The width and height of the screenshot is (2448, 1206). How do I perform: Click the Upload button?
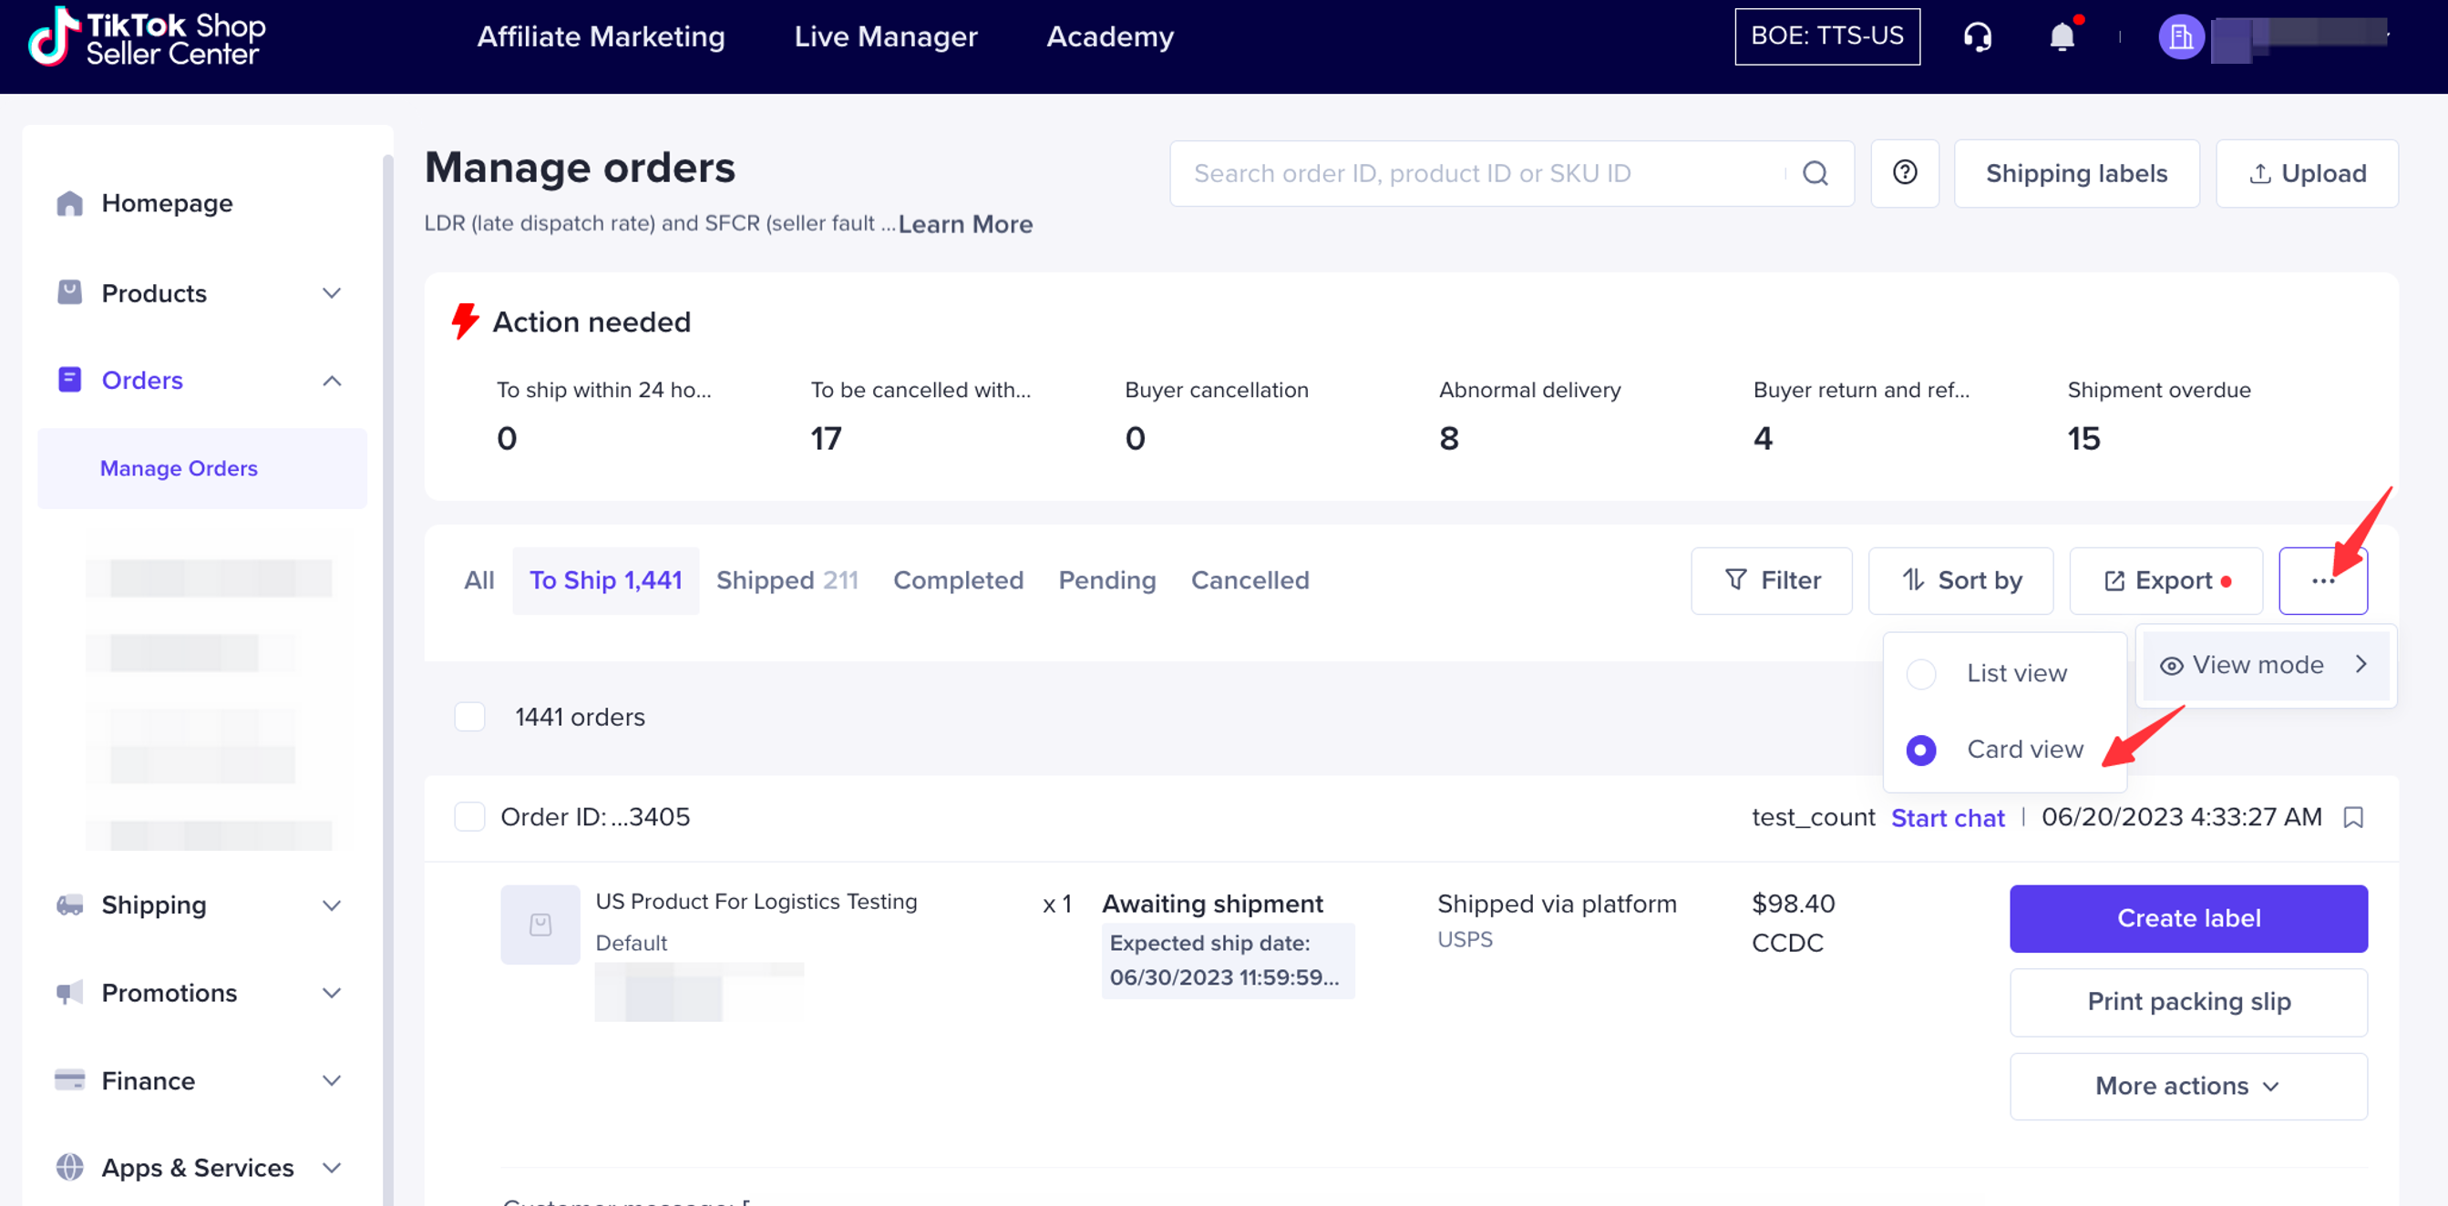[x=2307, y=173]
